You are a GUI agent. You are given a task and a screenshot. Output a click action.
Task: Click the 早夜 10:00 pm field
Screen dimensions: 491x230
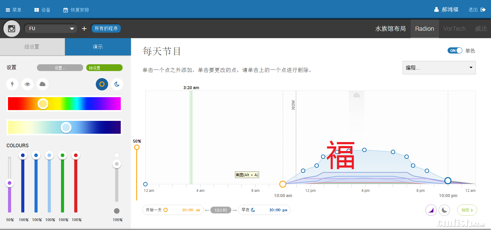click(264, 210)
